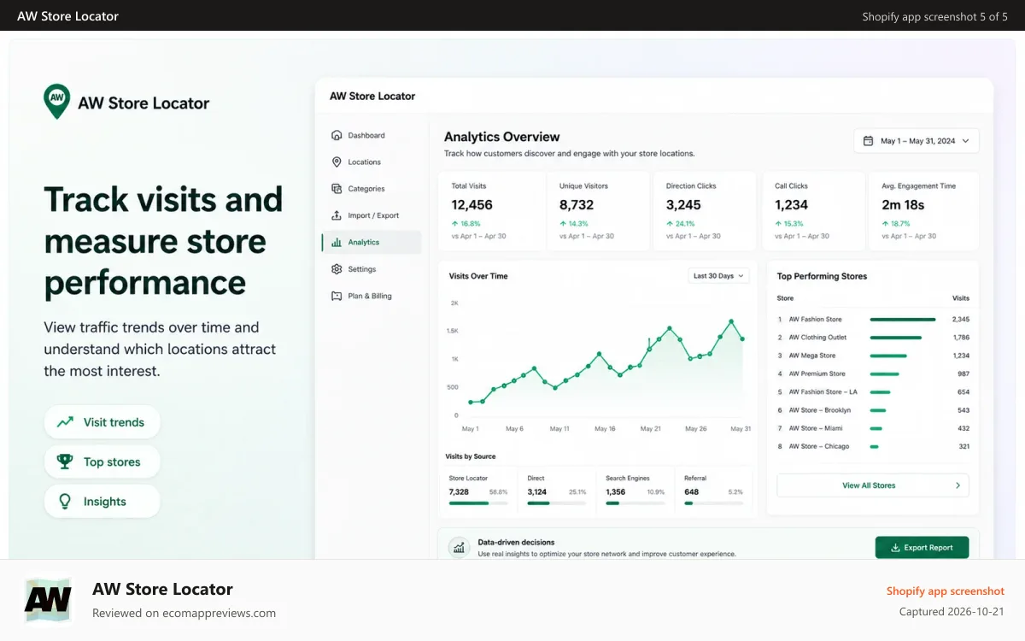Click the AW Store – Brooklyn row

(873, 410)
